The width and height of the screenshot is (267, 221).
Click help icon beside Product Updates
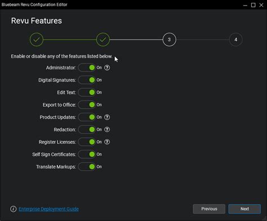(107, 117)
